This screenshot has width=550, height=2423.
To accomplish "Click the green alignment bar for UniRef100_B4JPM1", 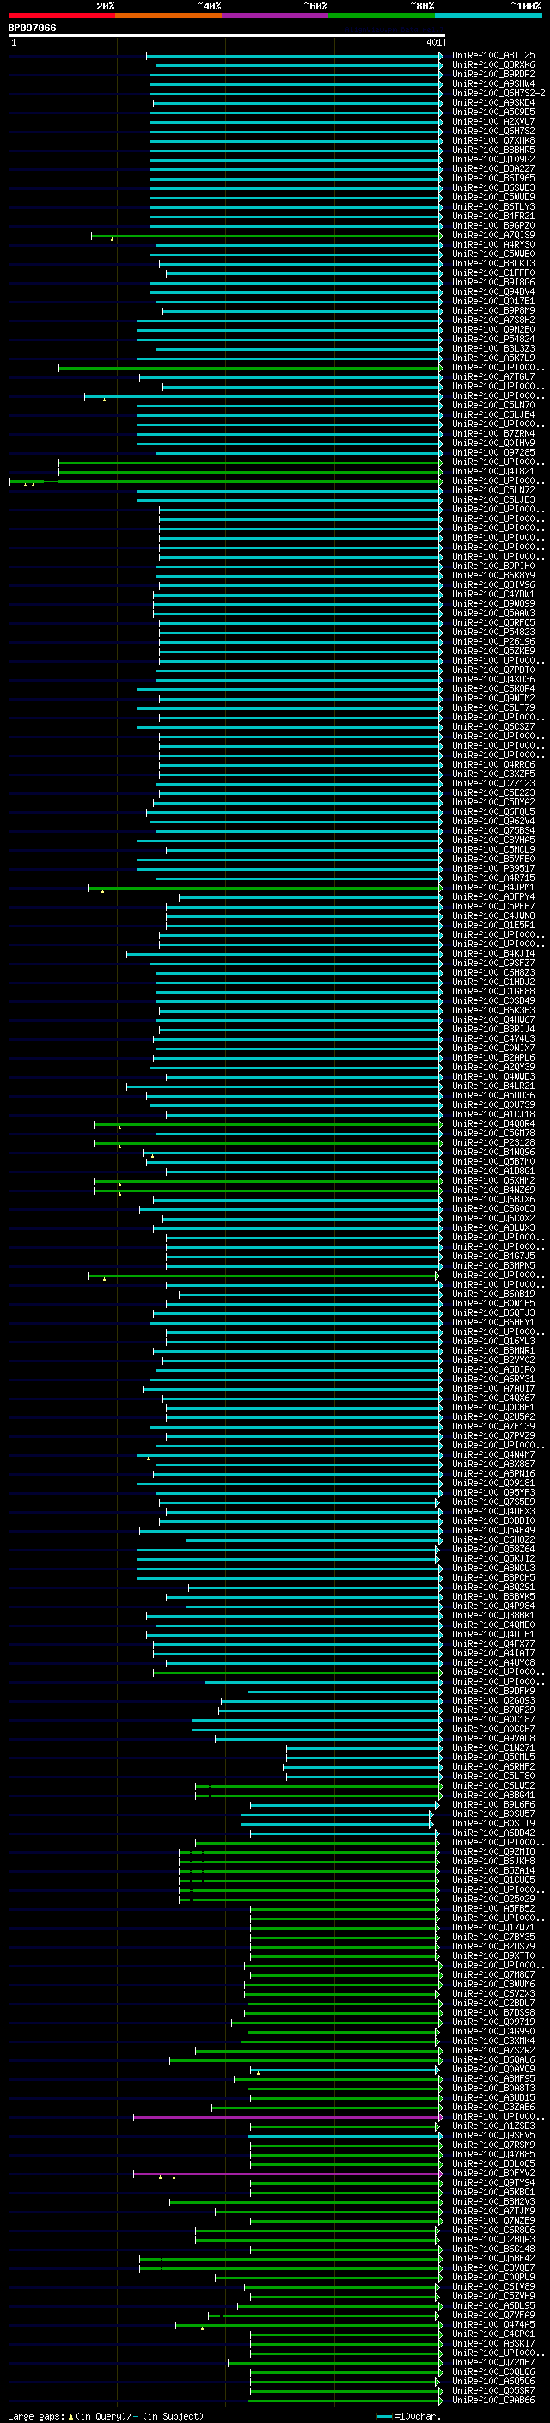I will tap(264, 887).
